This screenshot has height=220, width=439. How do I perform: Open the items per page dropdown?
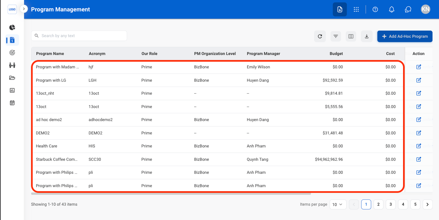338,204
